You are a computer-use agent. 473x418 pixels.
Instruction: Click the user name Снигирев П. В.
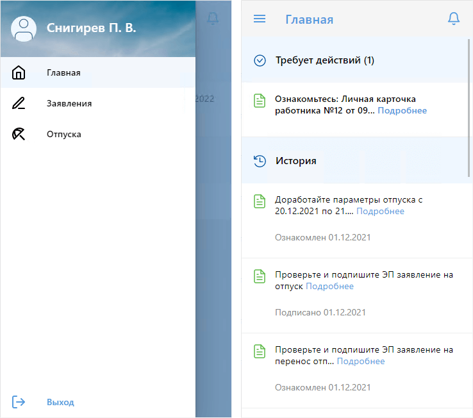(x=92, y=28)
